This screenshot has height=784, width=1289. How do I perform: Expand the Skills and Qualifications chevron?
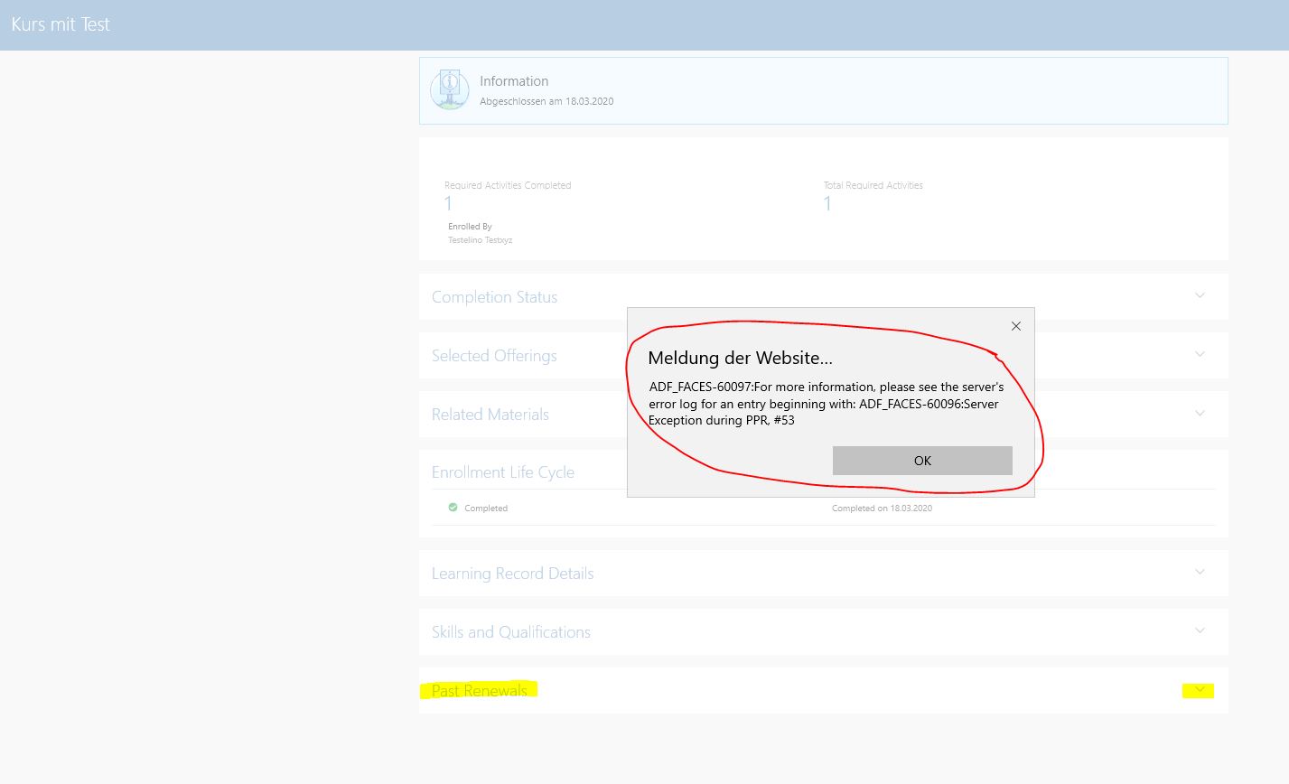tap(1200, 630)
